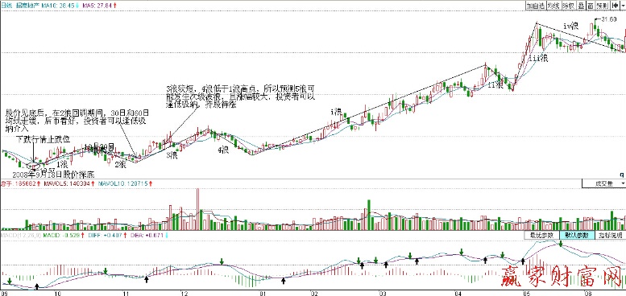Click the jump-to-start arrow icon

(x=616, y=6)
